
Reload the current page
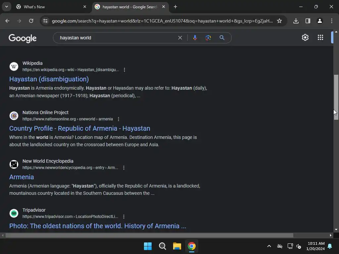pos(31,21)
